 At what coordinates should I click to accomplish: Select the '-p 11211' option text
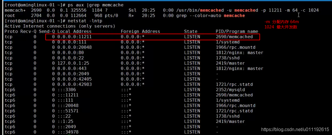tap(271, 10)
